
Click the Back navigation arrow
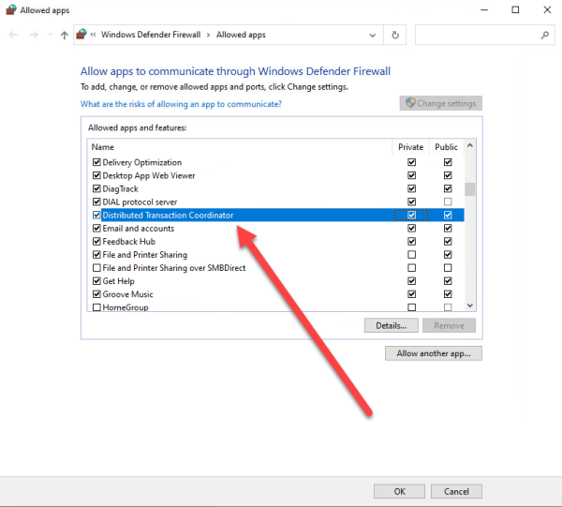(x=15, y=35)
